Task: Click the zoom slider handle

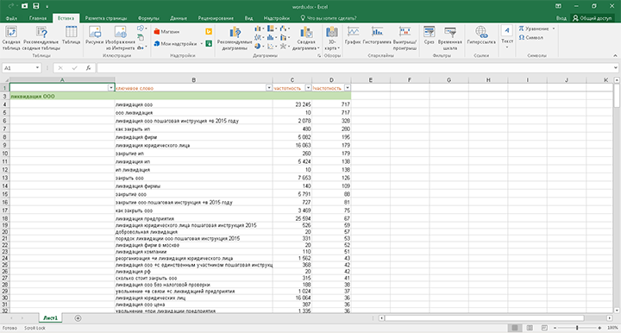Action: [x=577, y=328]
